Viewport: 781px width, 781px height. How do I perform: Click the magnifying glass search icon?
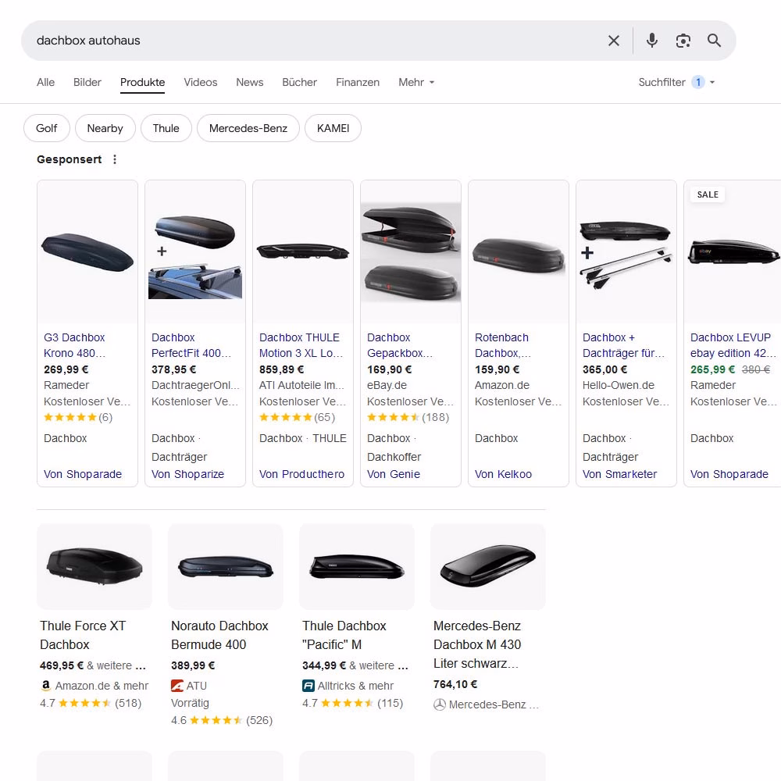coord(713,40)
